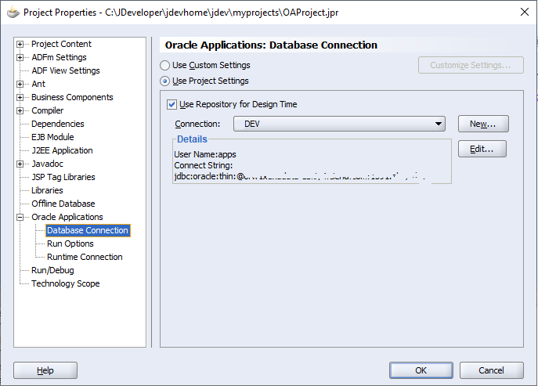The width and height of the screenshot is (538, 386).
Task: Select J2EE Application tree item
Action: click(x=62, y=150)
